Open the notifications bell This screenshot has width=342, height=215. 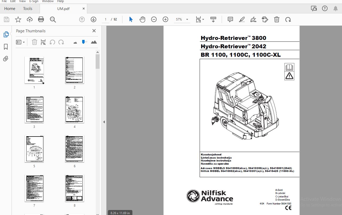pos(335,8)
